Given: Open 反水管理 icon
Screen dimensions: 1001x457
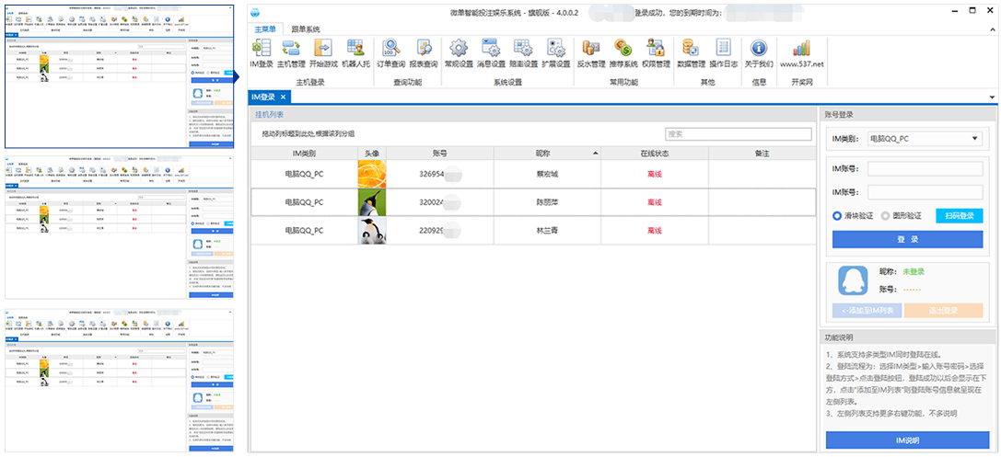Looking at the screenshot, I should tap(591, 51).
